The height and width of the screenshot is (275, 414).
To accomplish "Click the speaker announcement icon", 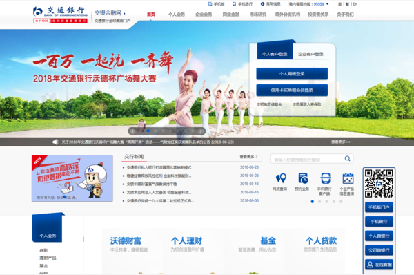I will 55,142.
